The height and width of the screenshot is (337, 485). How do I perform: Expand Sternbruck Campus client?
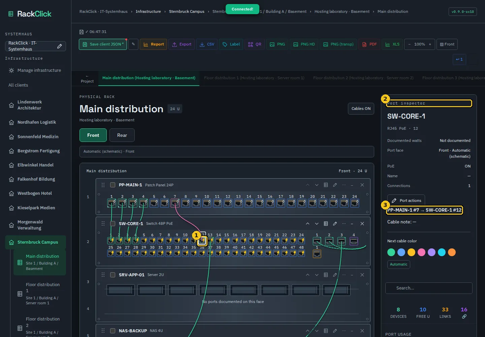(x=35, y=242)
